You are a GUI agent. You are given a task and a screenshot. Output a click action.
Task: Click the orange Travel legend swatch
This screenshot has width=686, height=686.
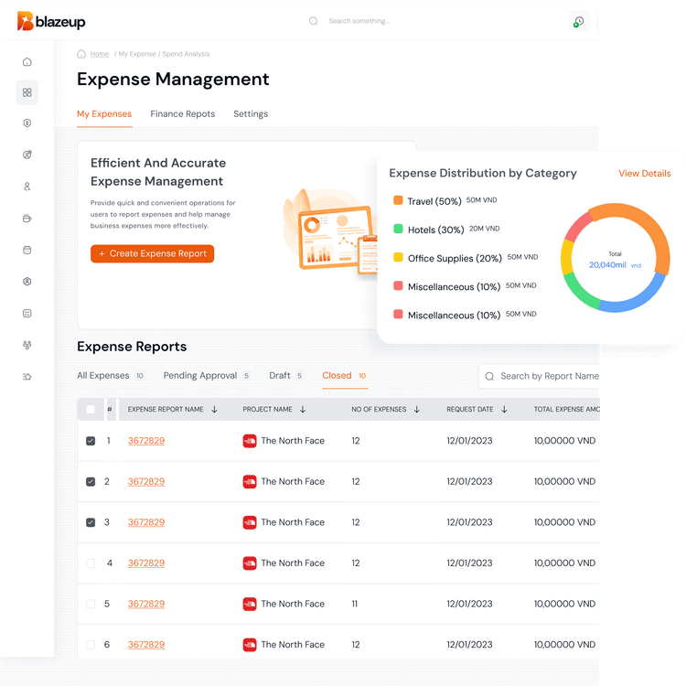click(398, 200)
